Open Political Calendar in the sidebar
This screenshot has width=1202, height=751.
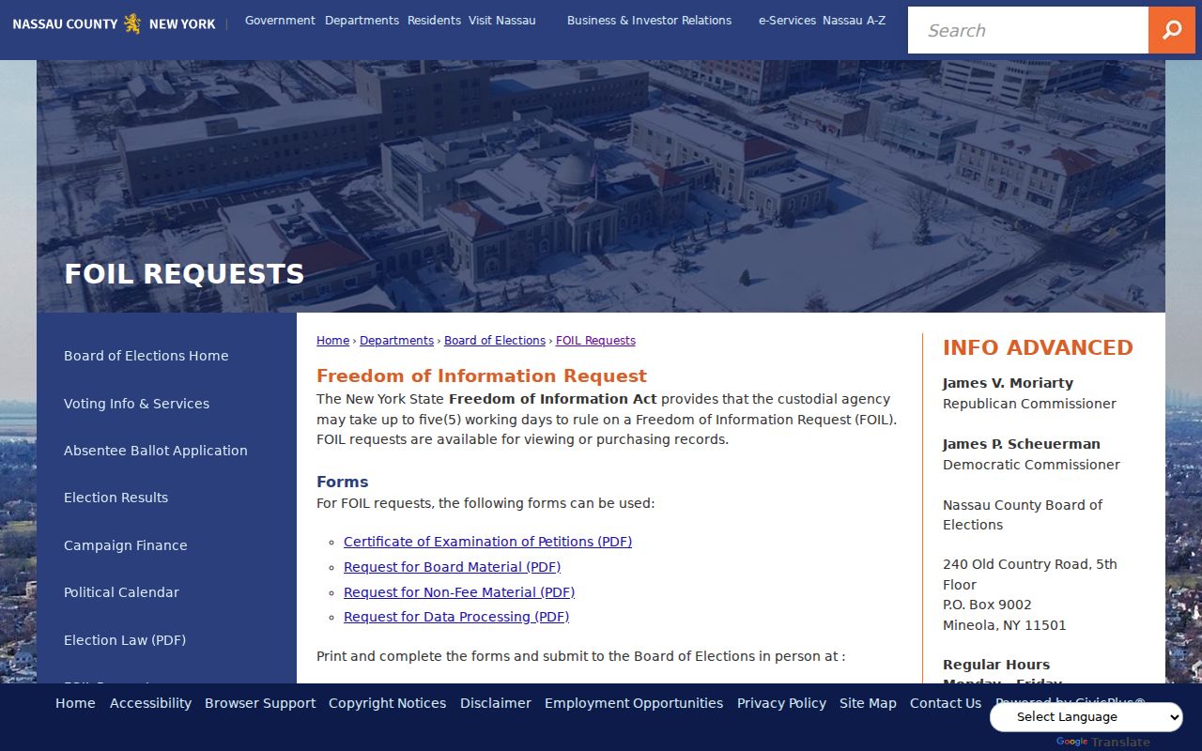click(x=121, y=592)
